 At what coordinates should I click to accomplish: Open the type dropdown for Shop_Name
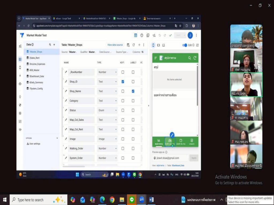click(107, 91)
